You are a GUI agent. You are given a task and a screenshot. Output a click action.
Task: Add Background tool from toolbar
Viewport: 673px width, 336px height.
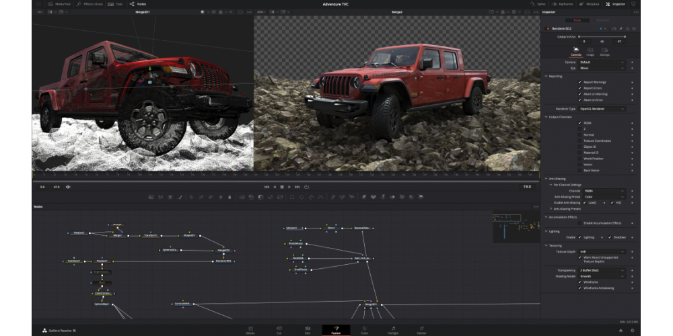151,197
